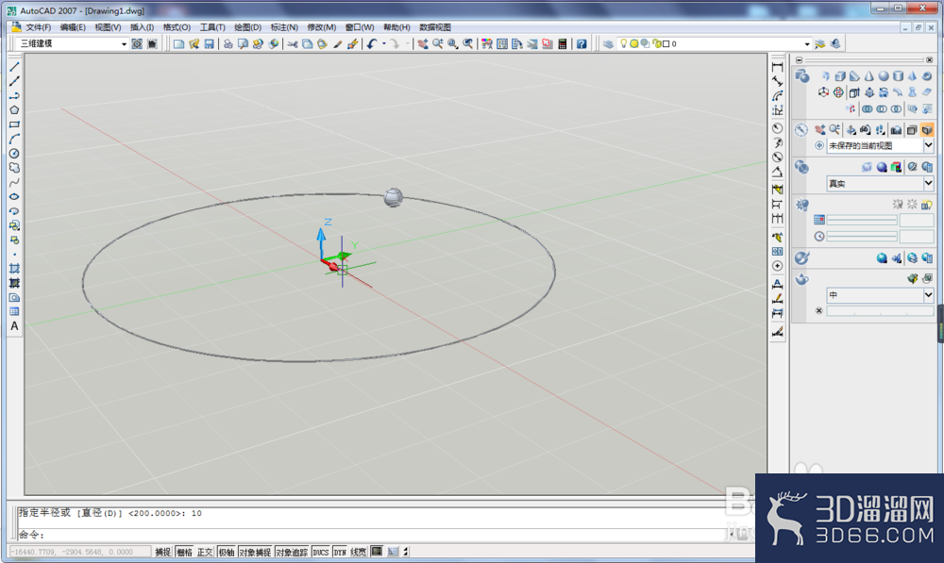944x563 pixels.
Task: Click the Linear dimension icon
Action: 777,67
